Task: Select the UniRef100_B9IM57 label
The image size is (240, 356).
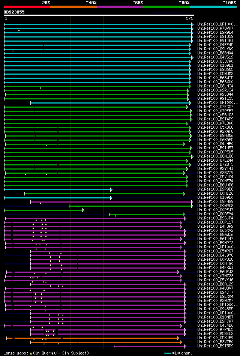Action: point(216,148)
